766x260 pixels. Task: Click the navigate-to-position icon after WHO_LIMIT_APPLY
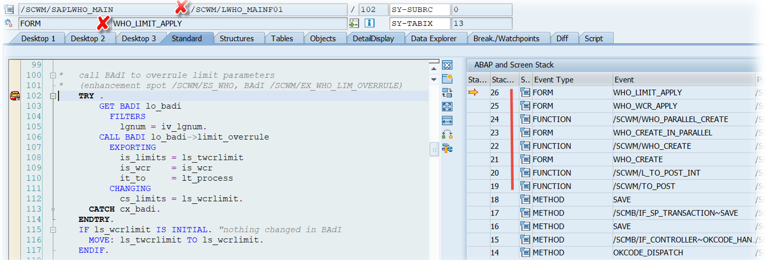[x=354, y=23]
